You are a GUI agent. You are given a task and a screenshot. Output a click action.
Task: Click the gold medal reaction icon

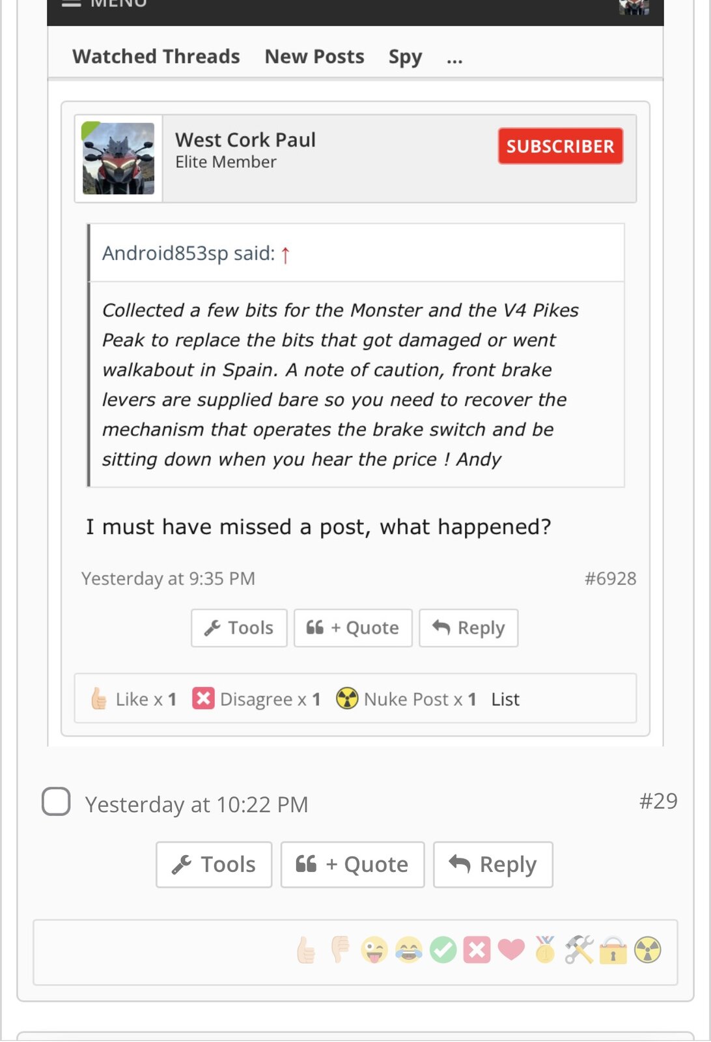[x=545, y=950]
